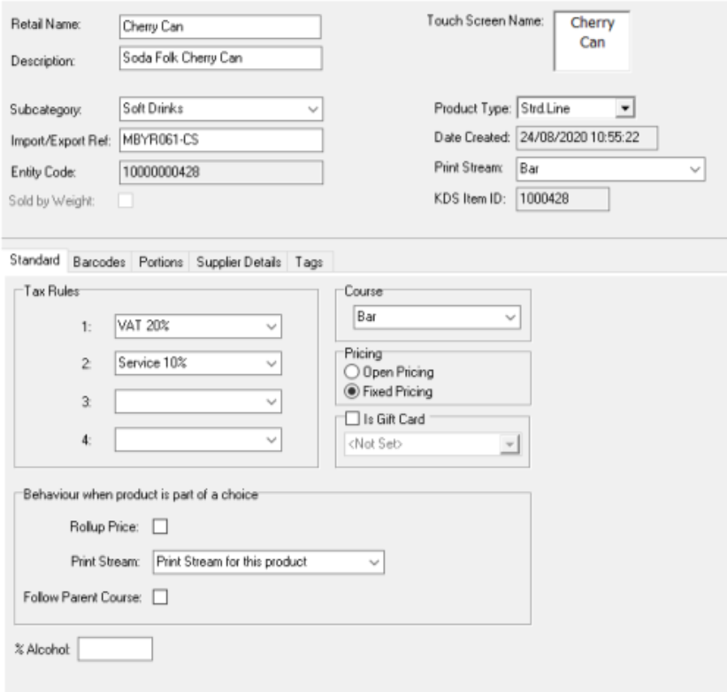727x692 pixels.
Task: Enable Follow Parent Course checkbox
Action: click(x=161, y=596)
